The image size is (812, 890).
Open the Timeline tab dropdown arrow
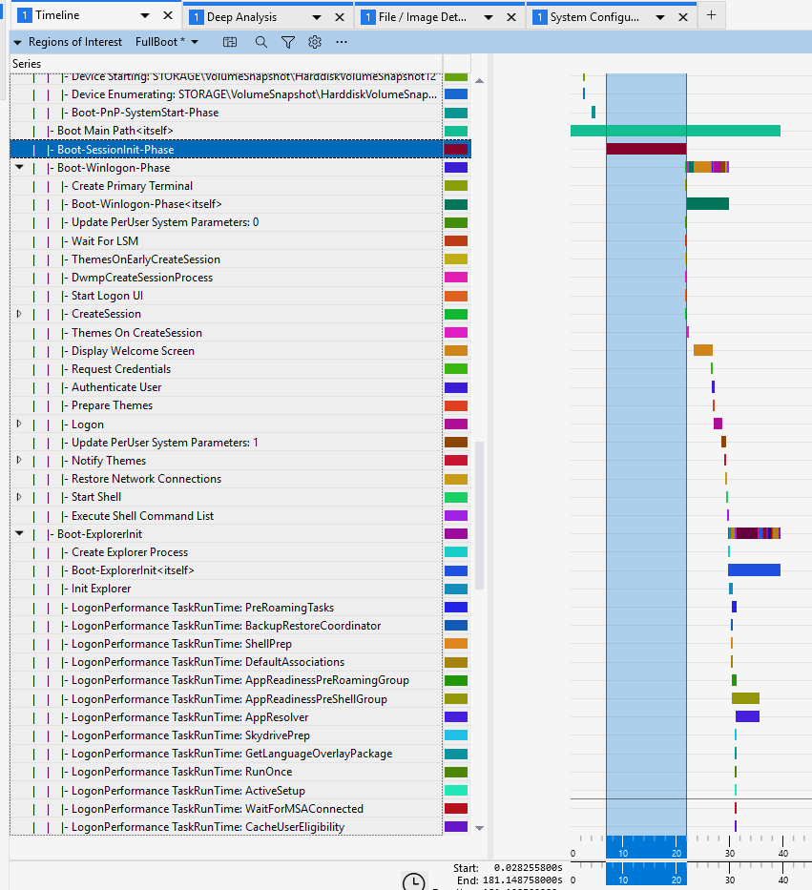[145, 16]
